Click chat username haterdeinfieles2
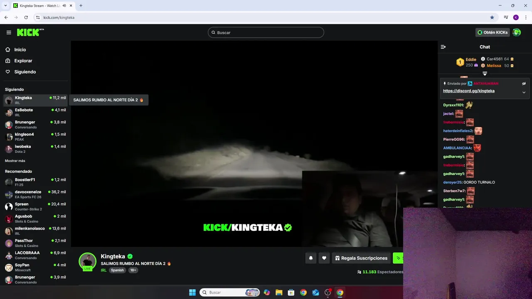This screenshot has width=532, height=299. [x=458, y=131]
